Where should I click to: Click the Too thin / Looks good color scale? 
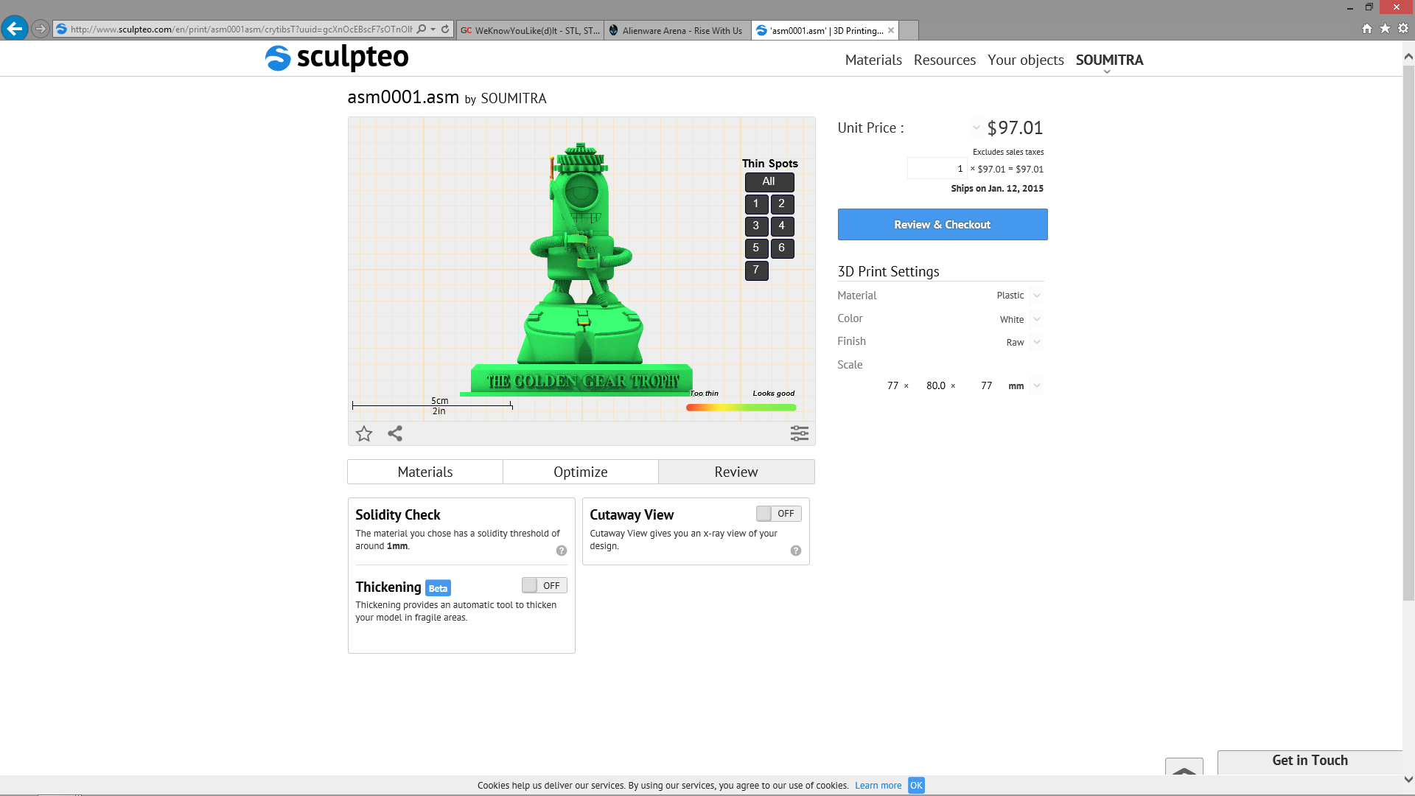(741, 408)
